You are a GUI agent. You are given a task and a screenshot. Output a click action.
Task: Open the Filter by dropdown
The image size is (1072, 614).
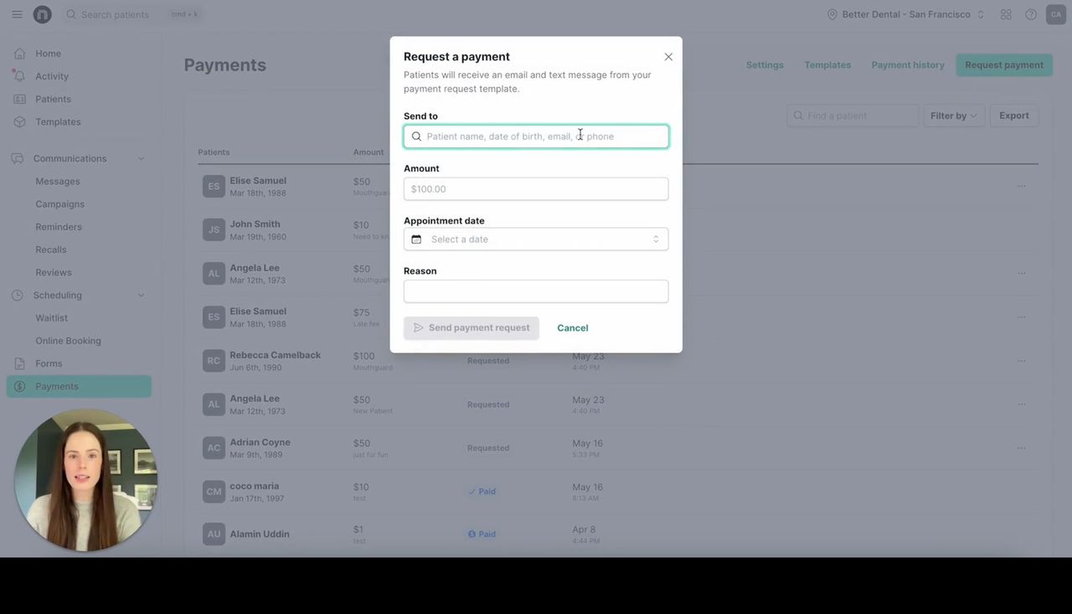pos(953,116)
